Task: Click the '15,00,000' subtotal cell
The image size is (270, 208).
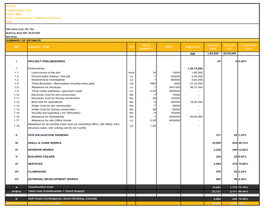Action: (196, 102)
